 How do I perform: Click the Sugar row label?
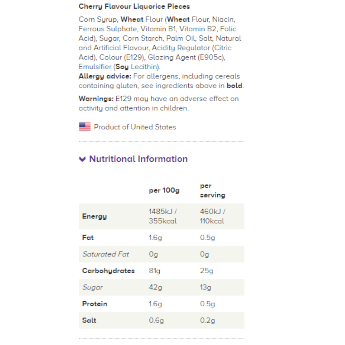(x=93, y=287)
